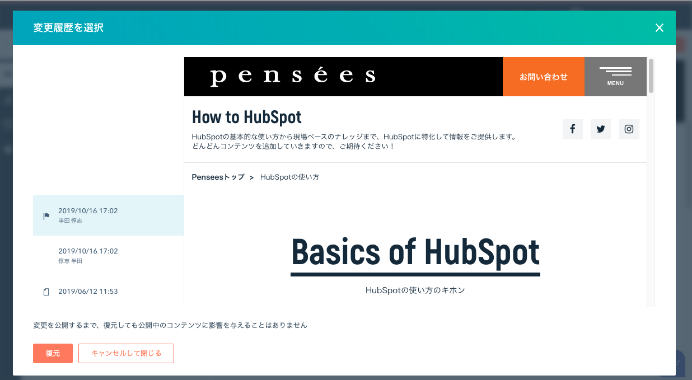Click the flag icon on the highlighted revision

click(46, 216)
